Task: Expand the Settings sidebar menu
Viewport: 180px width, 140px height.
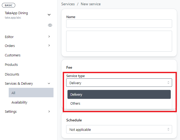Action: pyautogui.click(x=28, y=112)
